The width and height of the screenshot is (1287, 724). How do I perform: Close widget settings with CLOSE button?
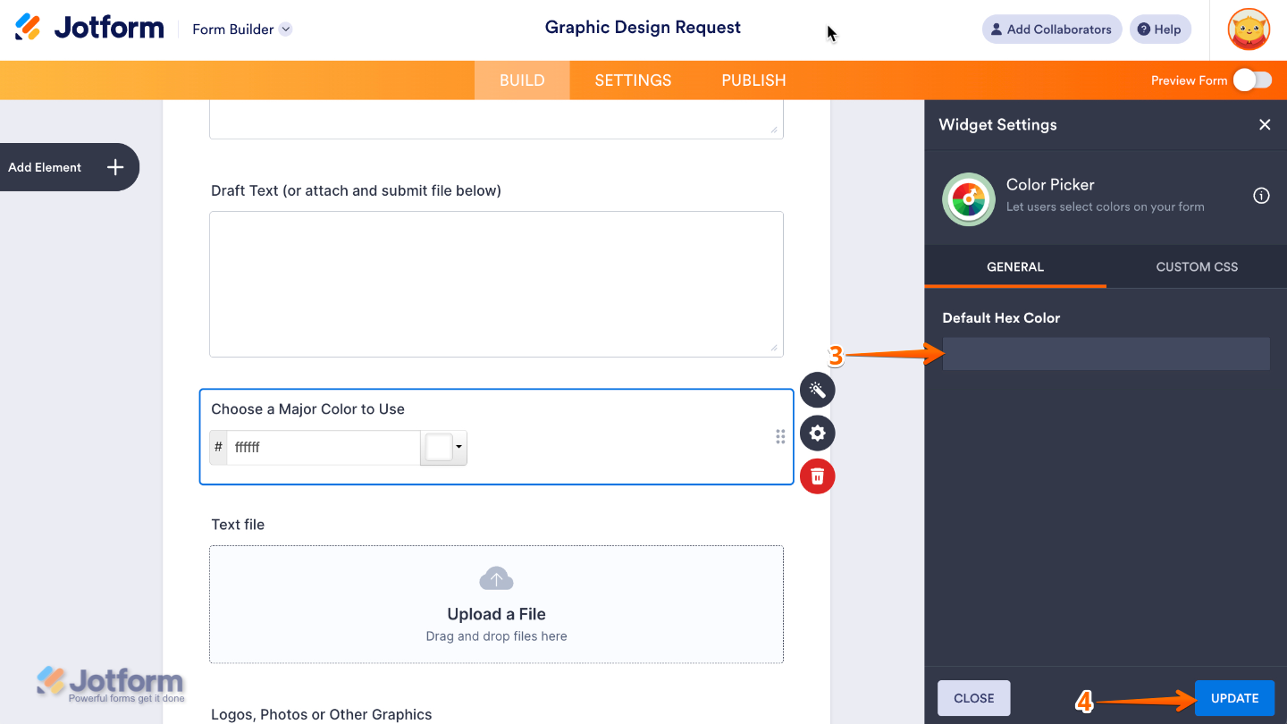[x=973, y=698]
